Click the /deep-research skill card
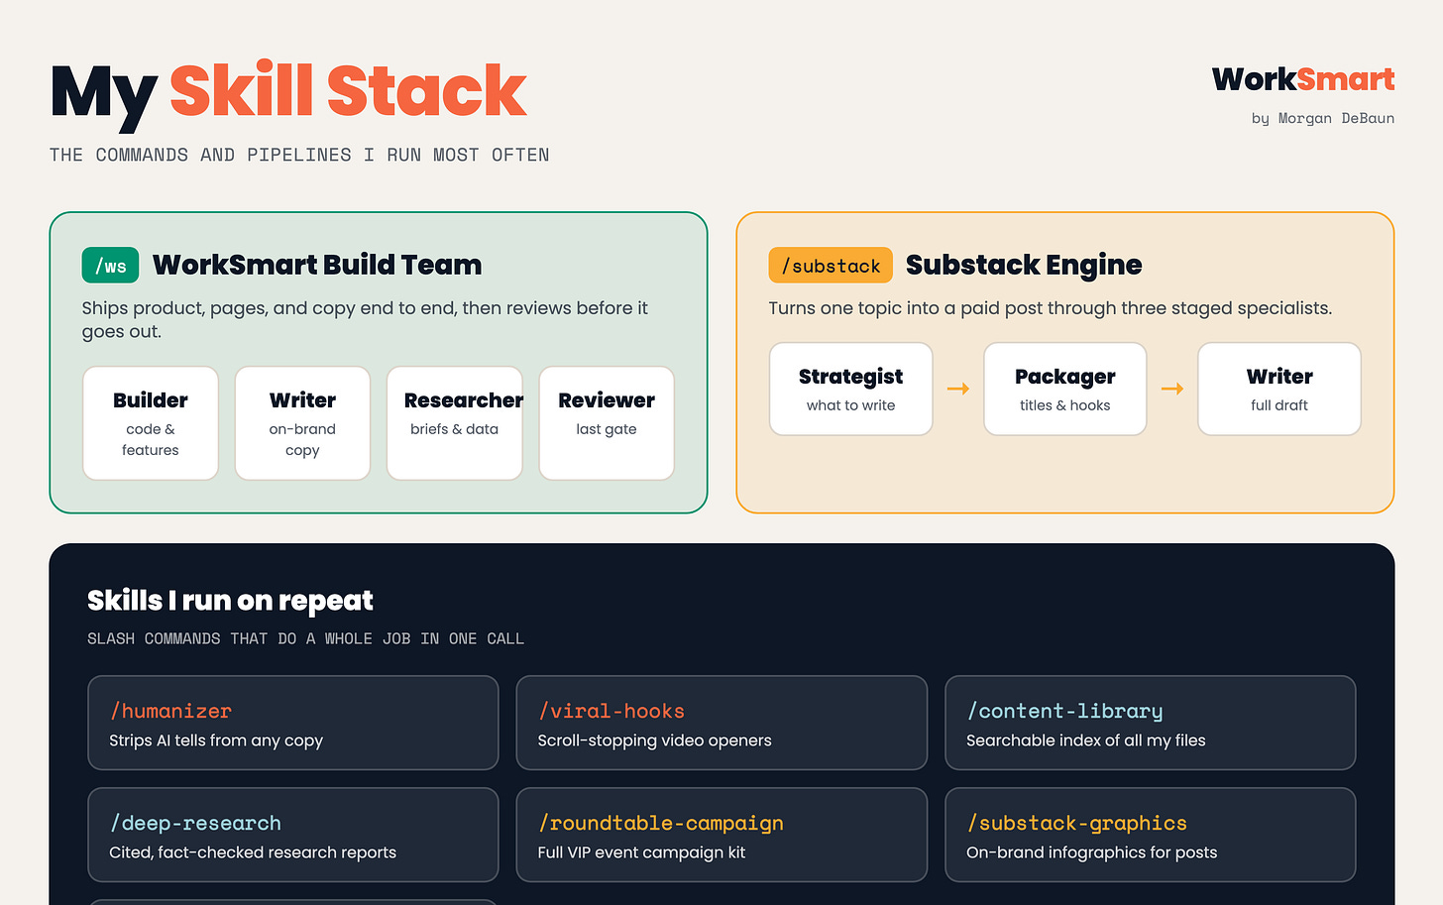1443x905 pixels. click(293, 835)
